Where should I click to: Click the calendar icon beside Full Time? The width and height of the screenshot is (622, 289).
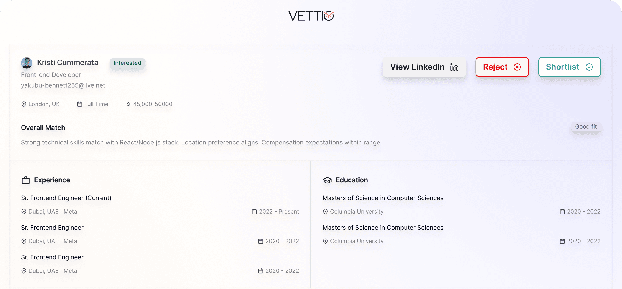point(80,104)
